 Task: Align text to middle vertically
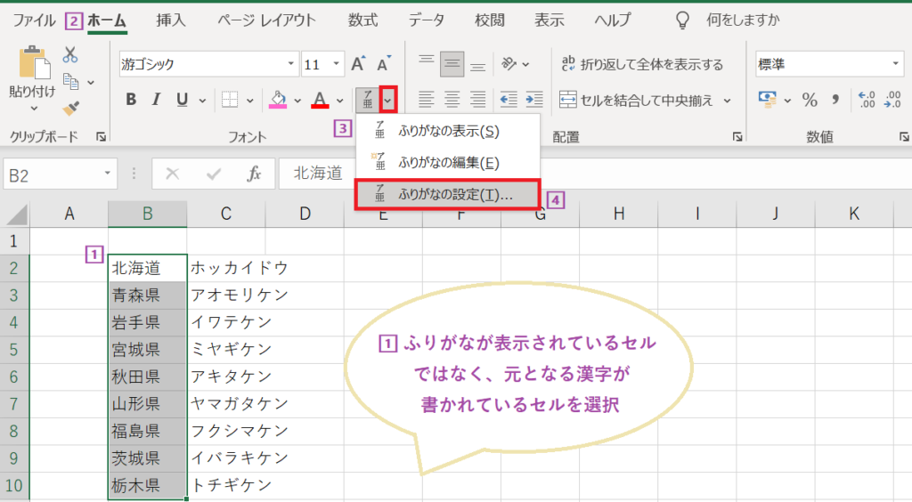point(452,64)
